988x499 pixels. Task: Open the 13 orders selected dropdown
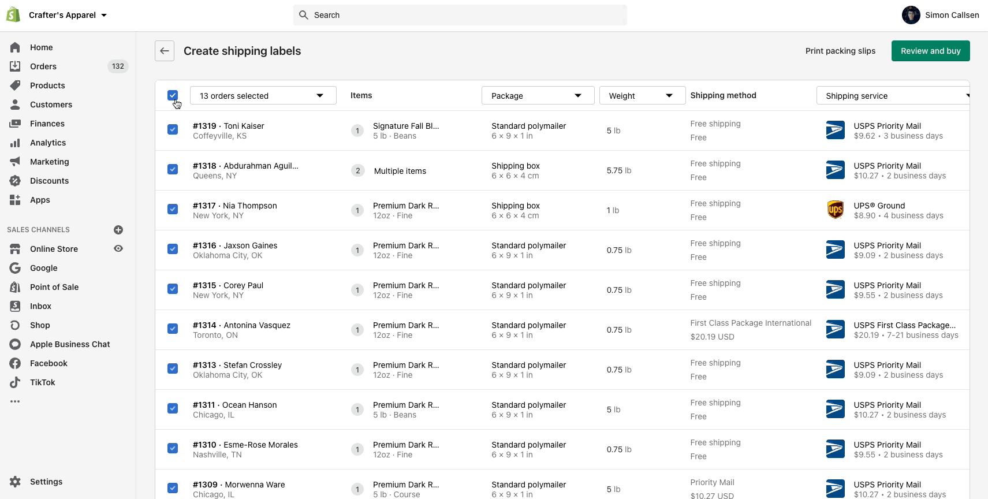pos(263,96)
